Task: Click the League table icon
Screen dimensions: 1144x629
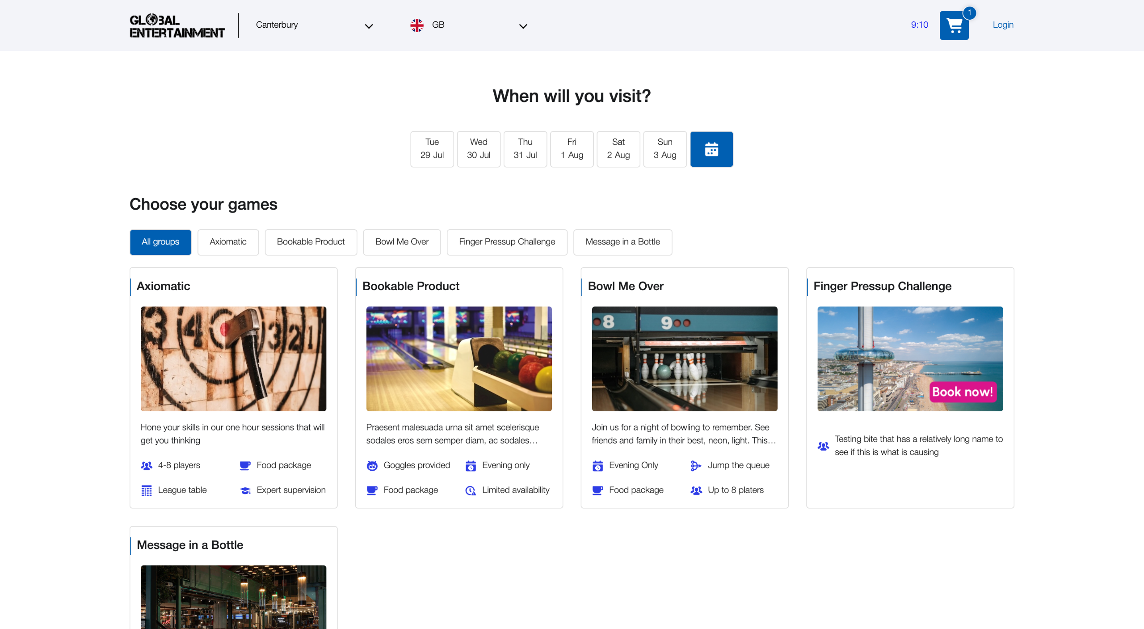Action: point(147,490)
